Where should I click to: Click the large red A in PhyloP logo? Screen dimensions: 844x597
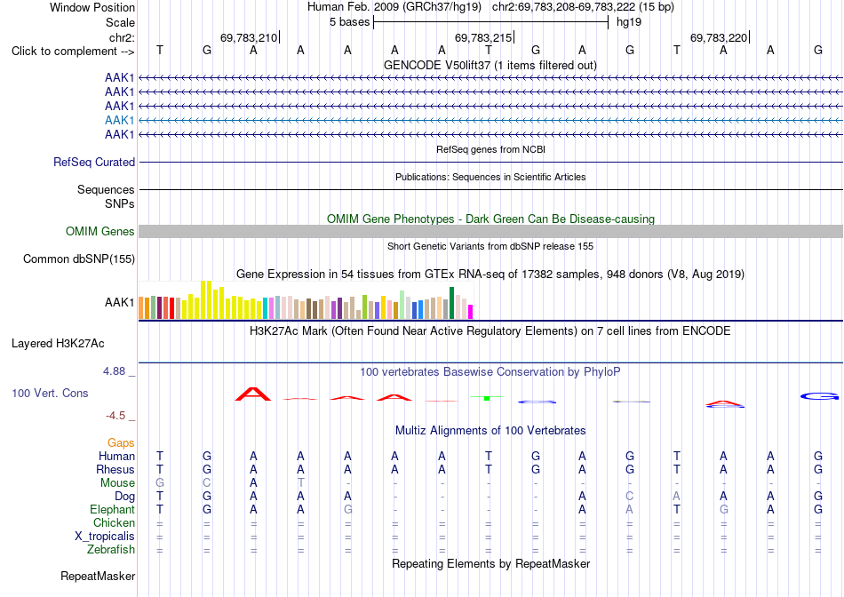253,394
